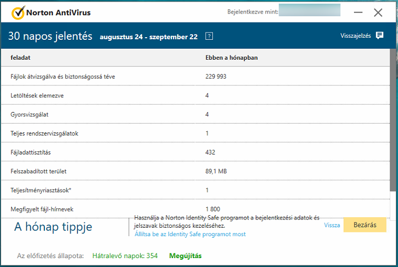398x267 pixels.
Task: Click the Norton AntiVirus title text
Action: (x=59, y=13)
